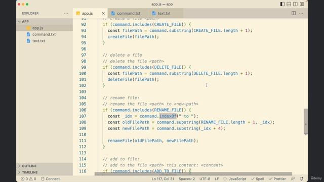The image size is (324, 182).
Task: Open text.txt in the Explorer tree
Action: tap(38, 40)
